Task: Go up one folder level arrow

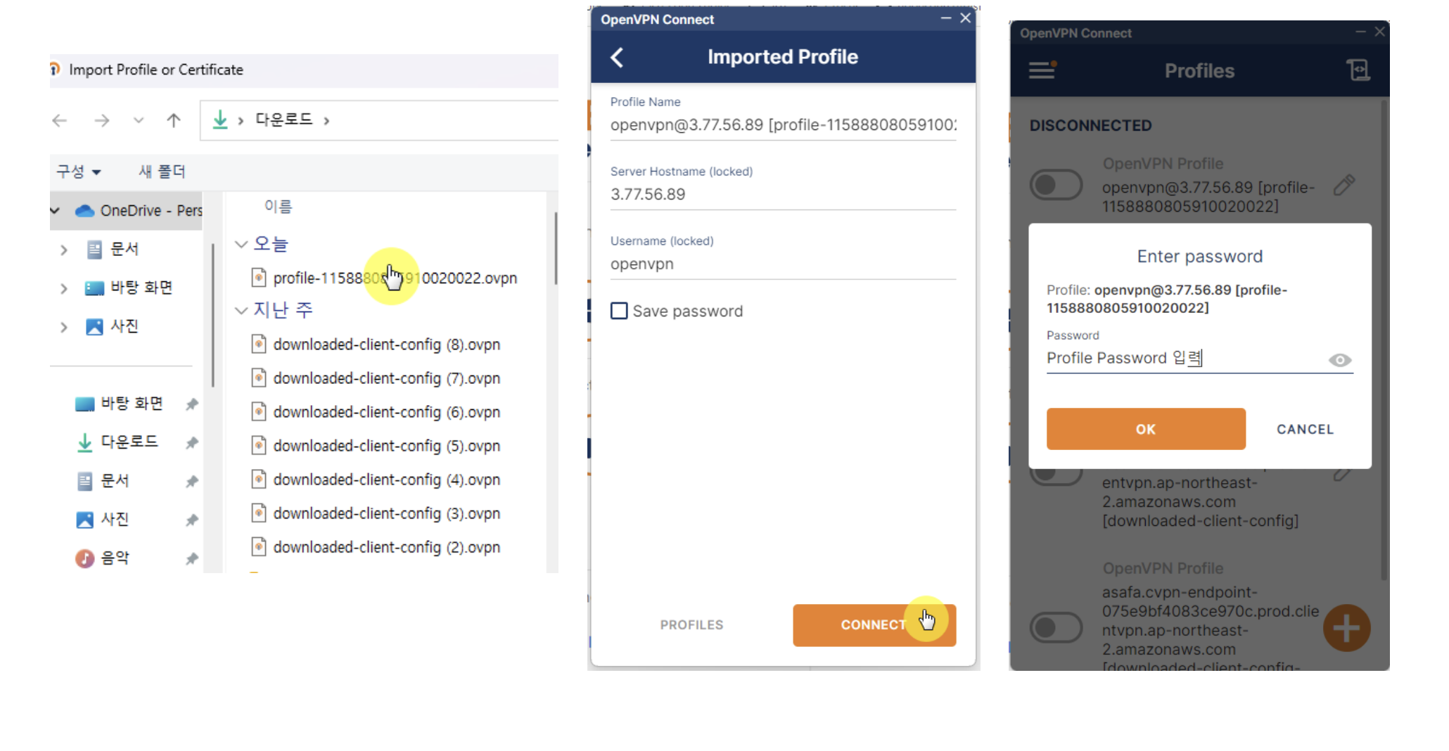Action: pos(174,121)
